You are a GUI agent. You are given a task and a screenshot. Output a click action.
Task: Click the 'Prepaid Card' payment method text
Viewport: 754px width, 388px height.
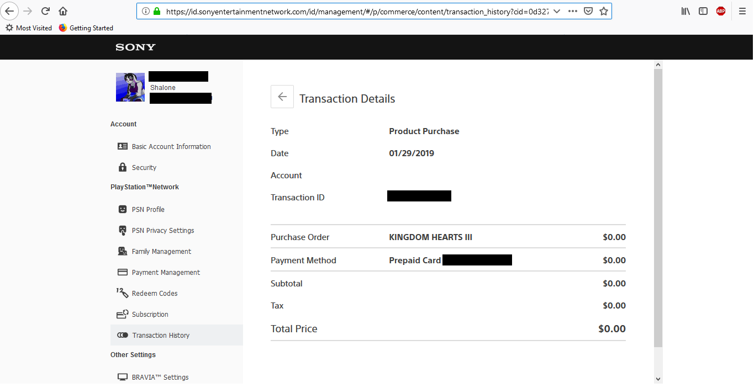tap(415, 261)
